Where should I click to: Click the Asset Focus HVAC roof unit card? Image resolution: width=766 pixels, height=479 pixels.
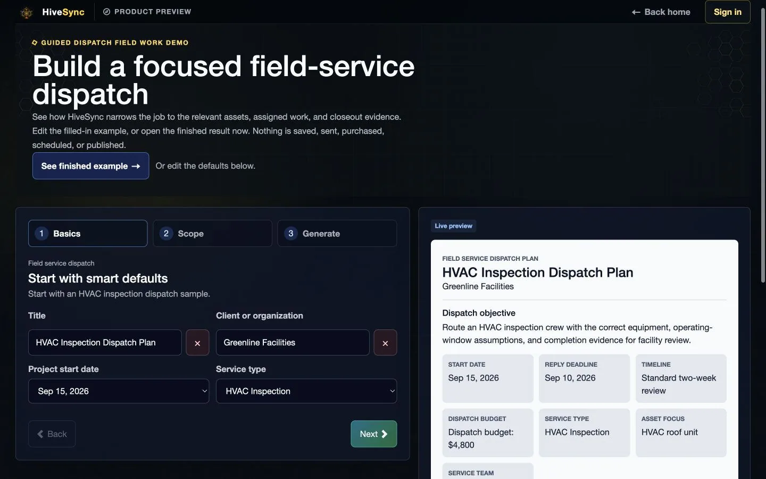click(681, 433)
